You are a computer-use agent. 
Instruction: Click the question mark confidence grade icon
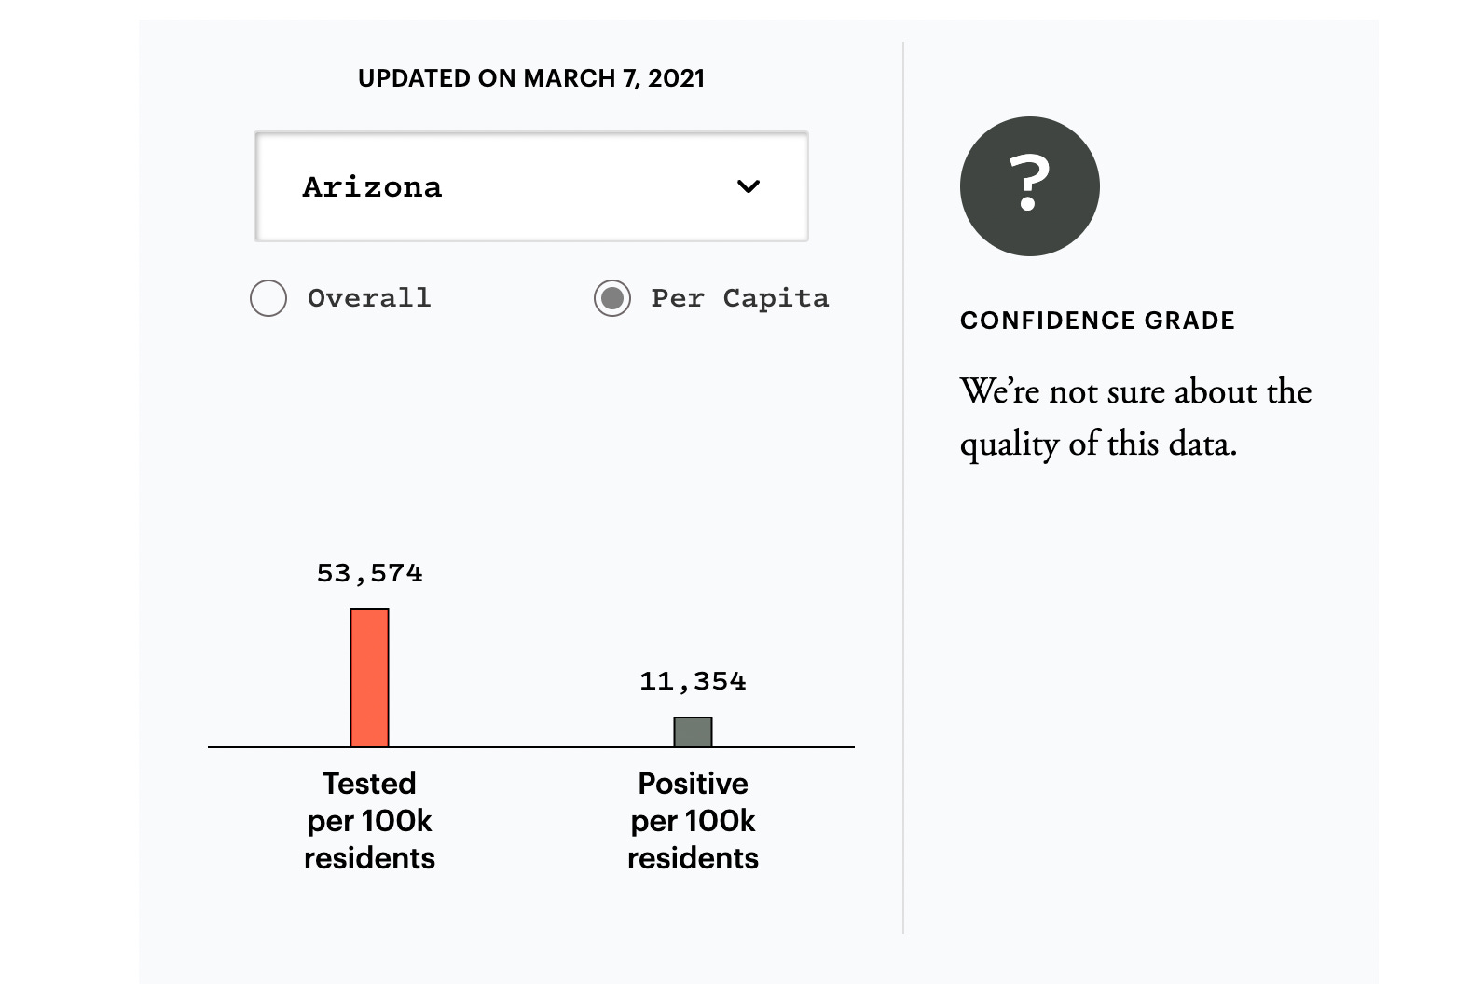1029,186
